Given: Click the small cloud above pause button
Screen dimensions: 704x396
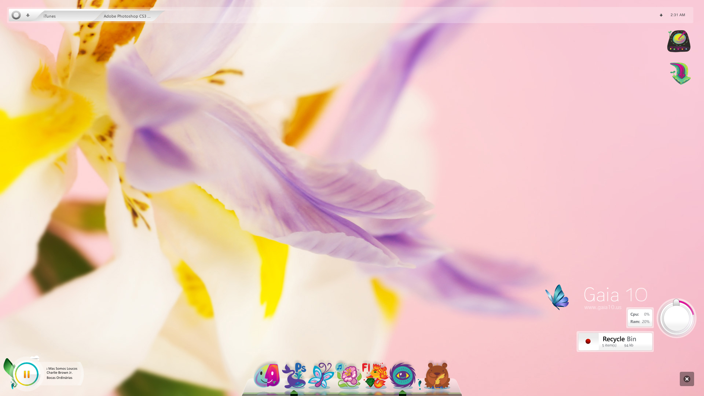Looking at the screenshot, I should click(x=35, y=358).
